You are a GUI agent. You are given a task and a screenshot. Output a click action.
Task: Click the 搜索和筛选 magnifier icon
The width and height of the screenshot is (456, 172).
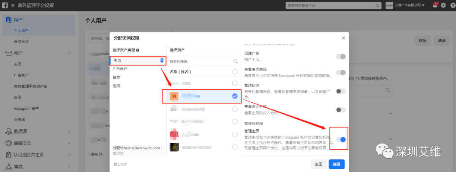235,61
